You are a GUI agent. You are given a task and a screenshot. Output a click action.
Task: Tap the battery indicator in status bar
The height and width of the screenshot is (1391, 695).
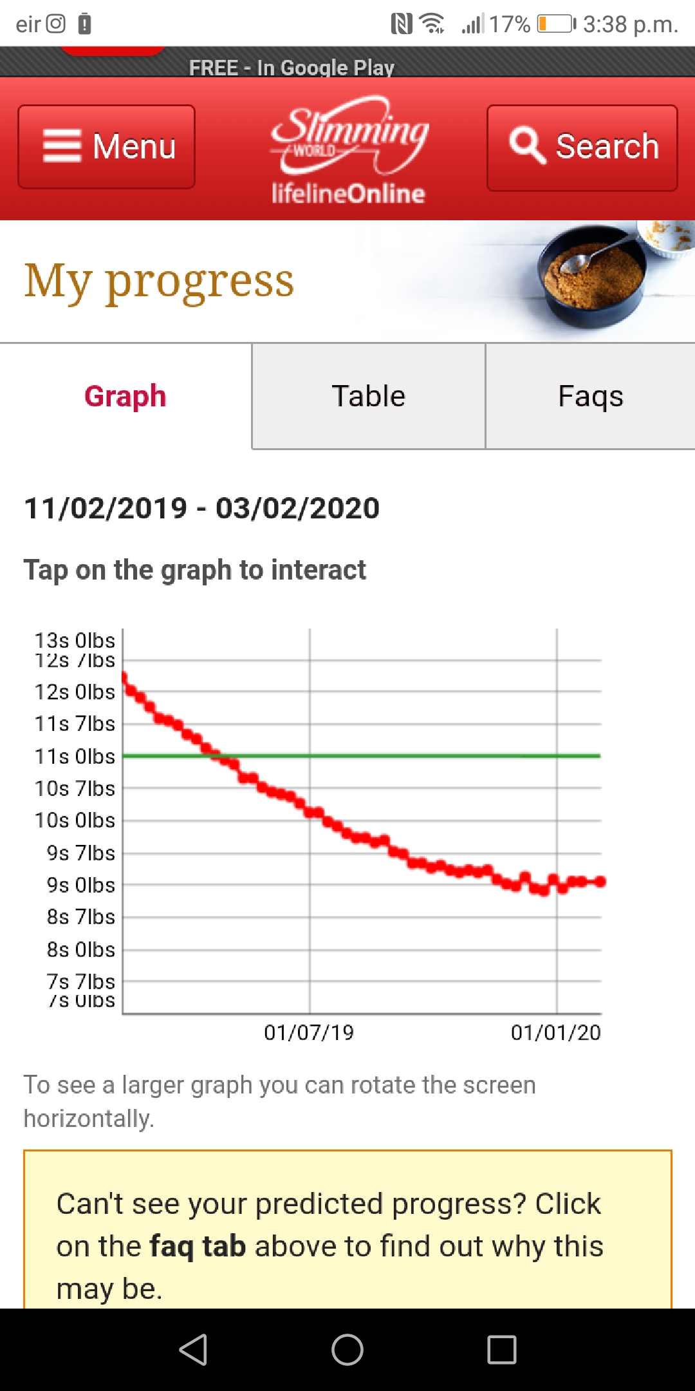tap(556, 24)
